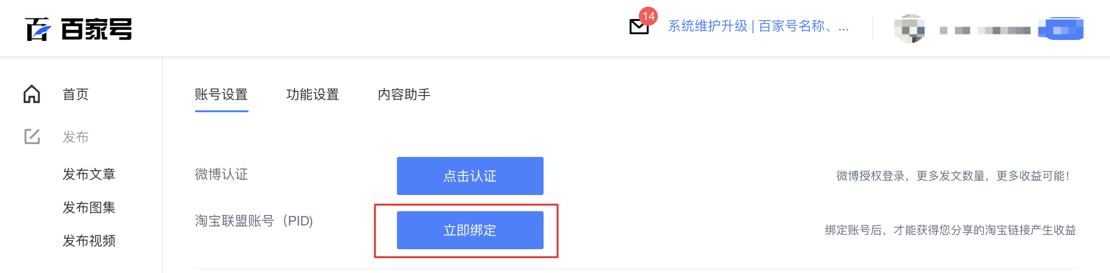Click the red 14 notification badge
This screenshot has height=273, width=1110.
click(x=648, y=16)
